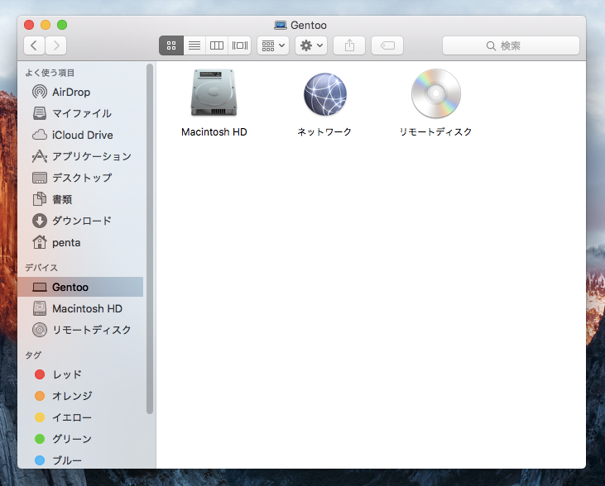Open the penta home folder
Viewport: 605px width, 486px height.
tap(80, 242)
